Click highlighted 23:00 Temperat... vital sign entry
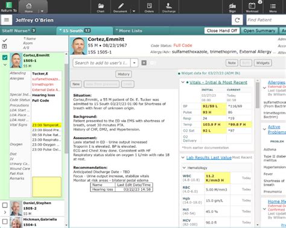This screenshot has width=286, height=228. click(x=46, y=125)
